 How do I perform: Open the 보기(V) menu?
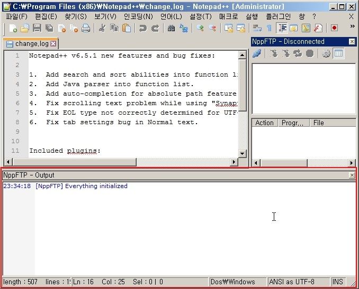tap(105, 16)
